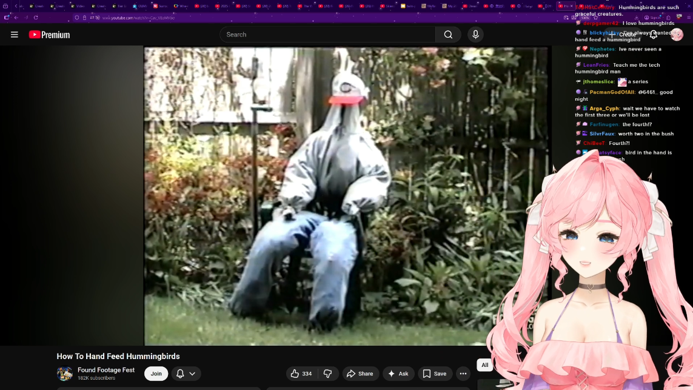Viewport: 693px width, 390px height.
Task: Open Found Footage Fest channel avatar
Action: coord(64,374)
